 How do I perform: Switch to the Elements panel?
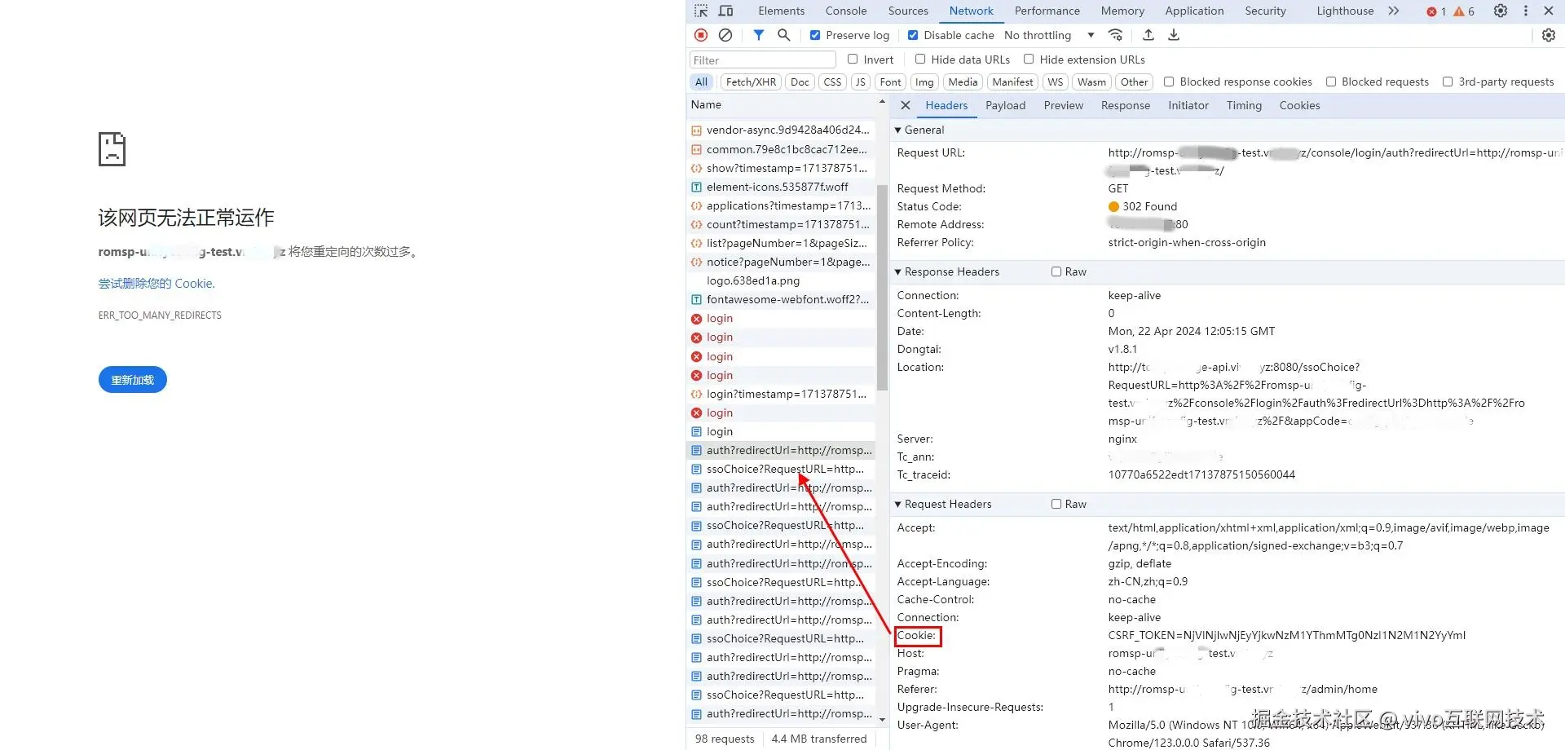tap(781, 11)
